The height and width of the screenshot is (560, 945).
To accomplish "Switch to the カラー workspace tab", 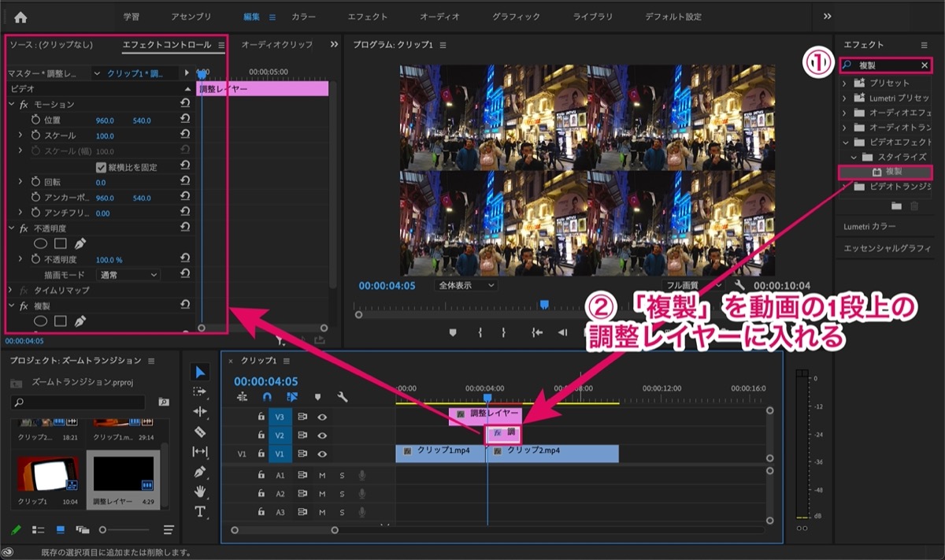I will point(304,17).
